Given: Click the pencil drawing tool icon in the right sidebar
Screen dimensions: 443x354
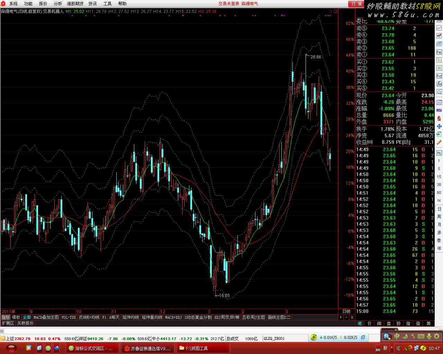Looking at the screenshot, I should click(439, 142).
